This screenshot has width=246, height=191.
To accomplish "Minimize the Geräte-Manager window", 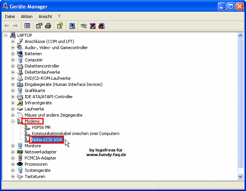I will pyautogui.click(x=221, y=7).
